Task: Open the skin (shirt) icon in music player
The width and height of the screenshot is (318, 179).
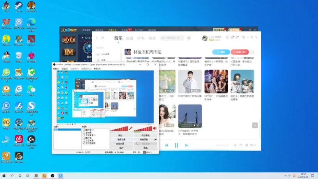Action: pyautogui.click(x=227, y=37)
